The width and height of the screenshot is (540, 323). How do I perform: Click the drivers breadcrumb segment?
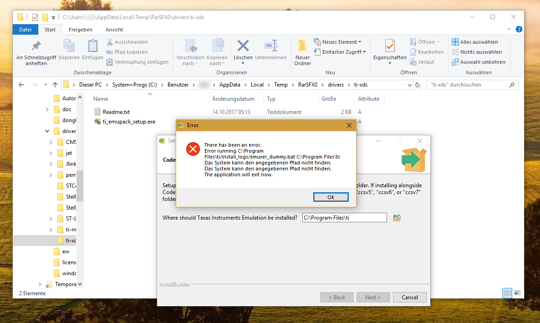[336, 85]
